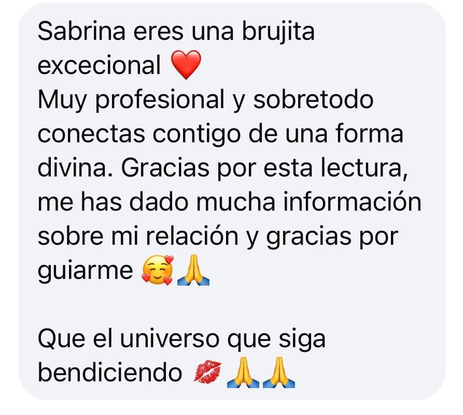Viewport: 463px width, 415px height.
Task: Select the word bendiciendo
Action: click(110, 373)
